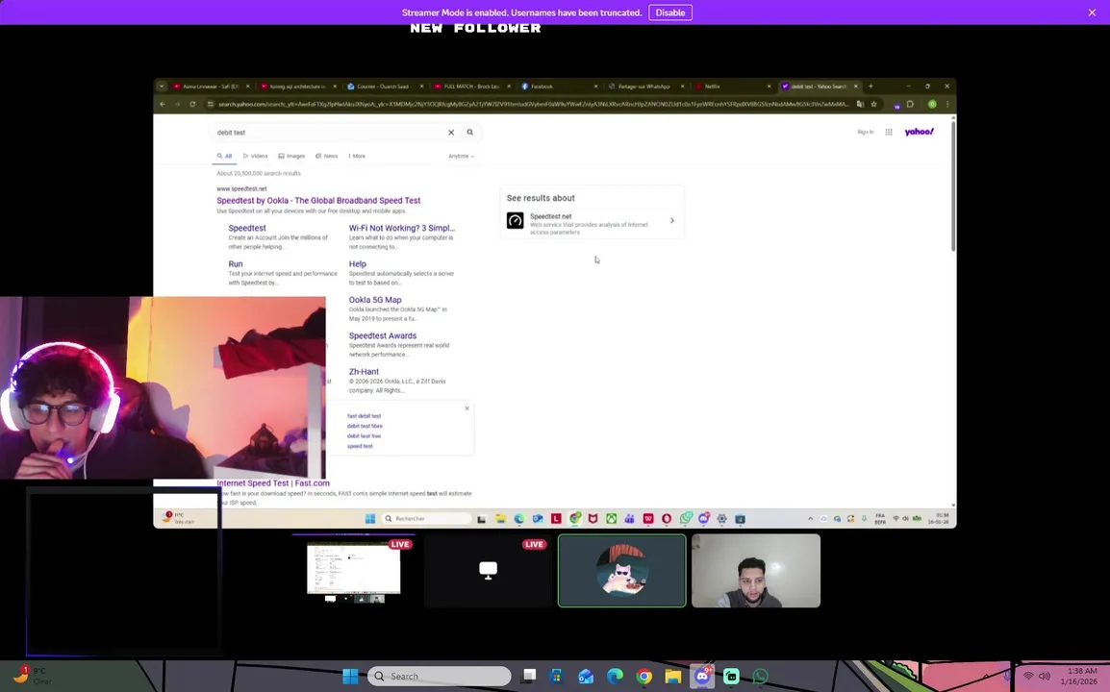Switch to the Courrier browser tab
Image resolution: width=1110 pixels, height=692 pixels.
click(385, 86)
